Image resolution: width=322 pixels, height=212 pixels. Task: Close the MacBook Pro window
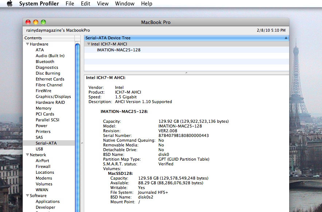pyautogui.click(x=28, y=22)
